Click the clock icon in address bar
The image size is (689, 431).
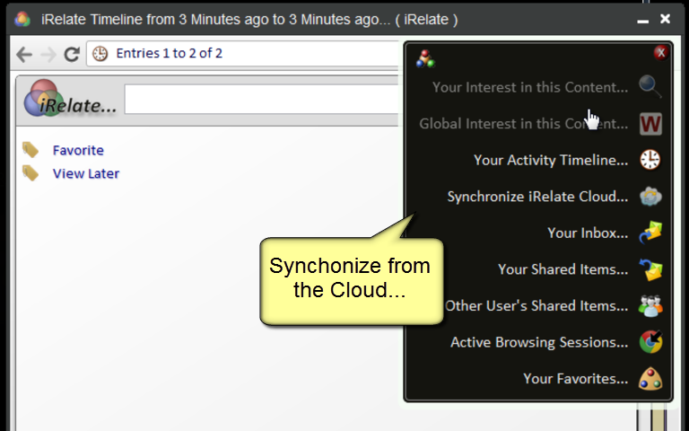click(100, 54)
